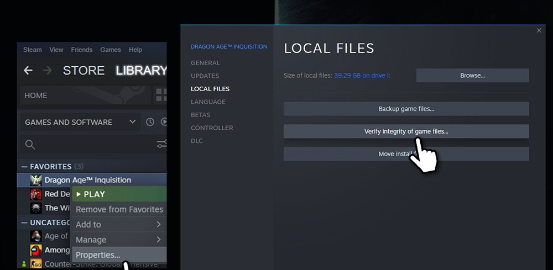Choose Remove from Favorites
This screenshot has width=553, height=270.
119,209
